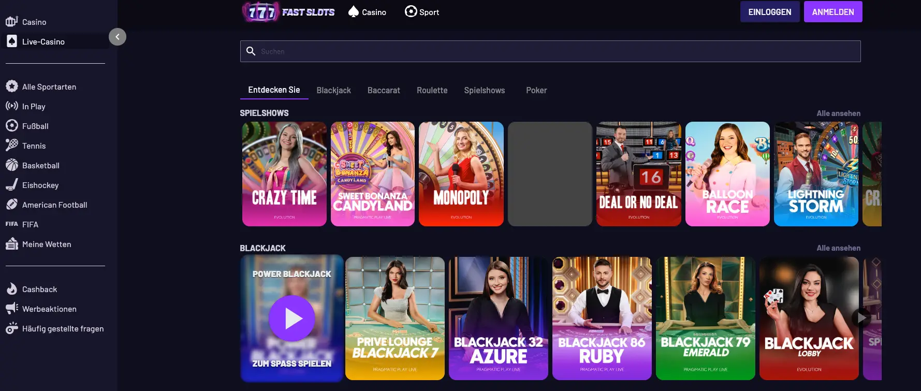Click the Sport ball icon in header
The height and width of the screenshot is (391, 921).
tap(411, 11)
